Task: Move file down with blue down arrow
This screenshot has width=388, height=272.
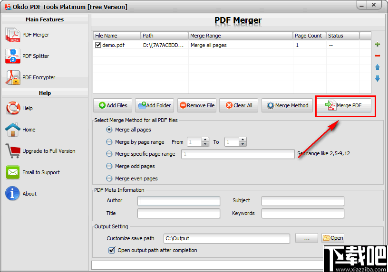Action: (x=378, y=78)
